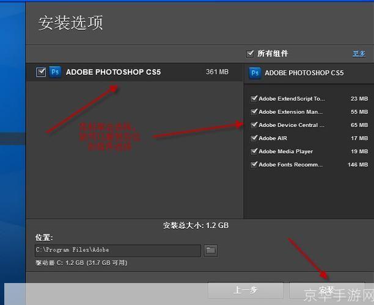This screenshot has width=374, height=305.
Task: Click the 安装总大小: 1.2 GB text
Action: point(196,226)
